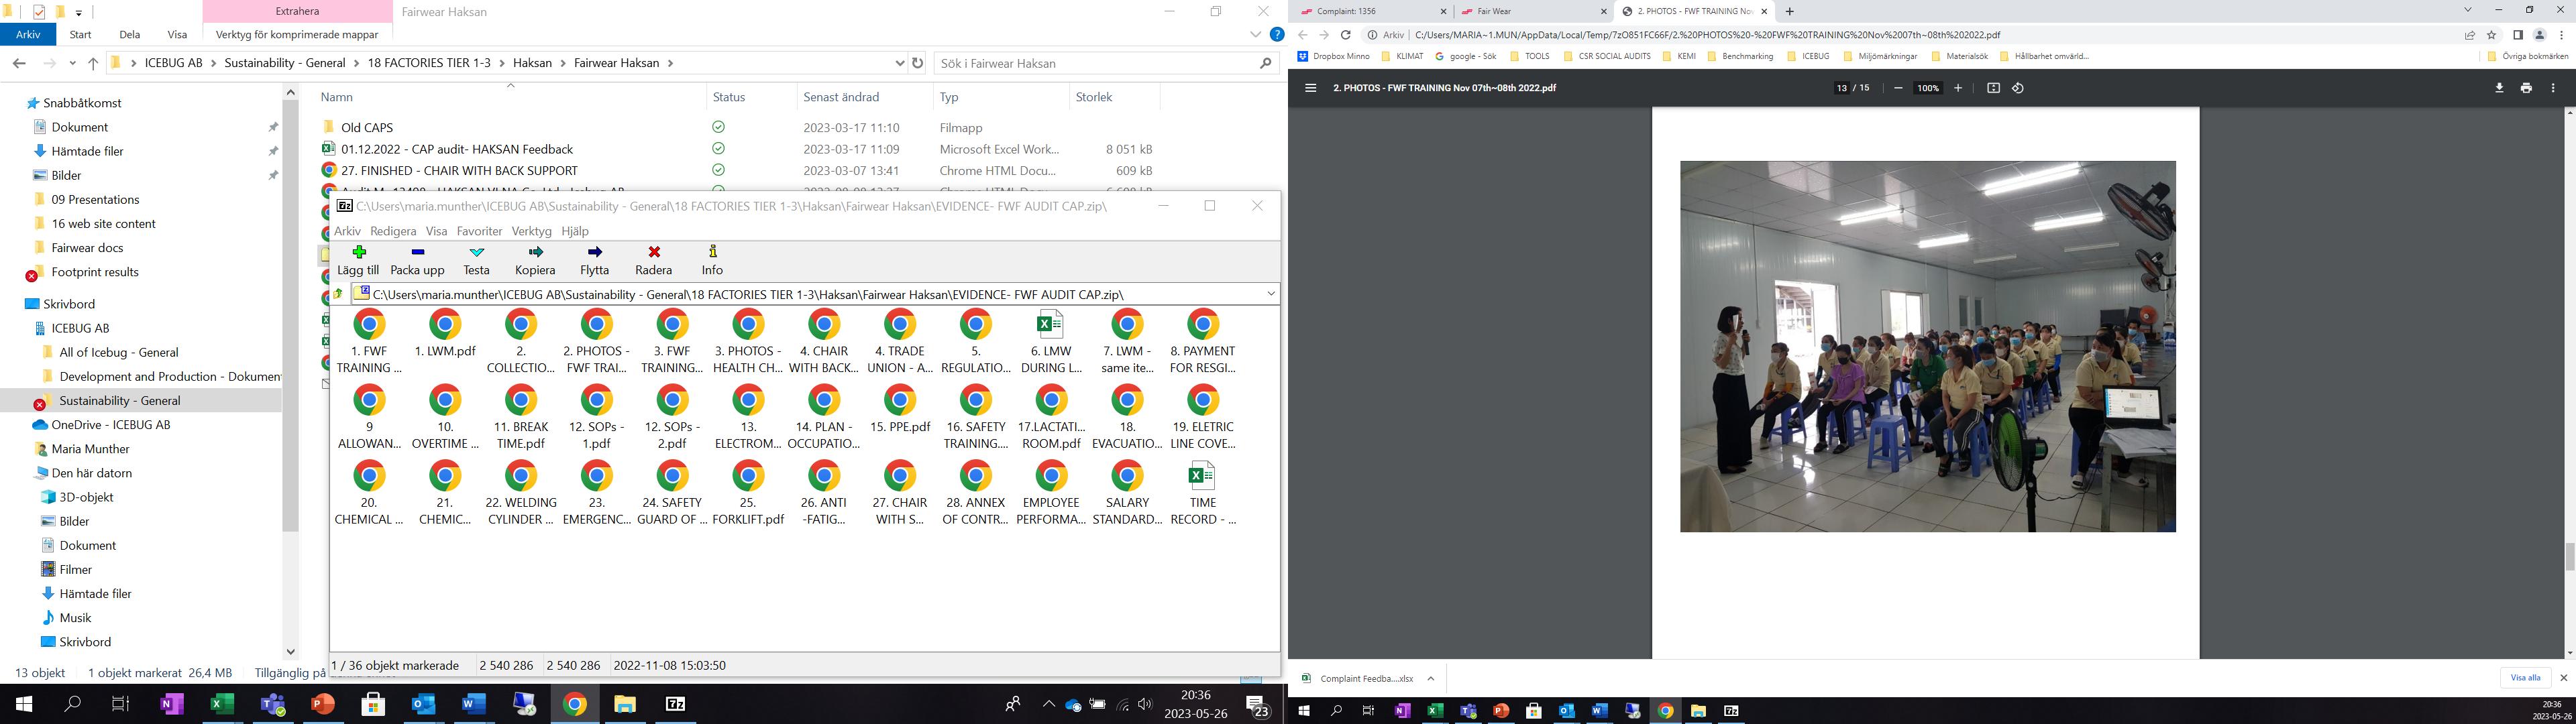
Task: Expand the 7-Zip path dropdown
Action: tap(1270, 294)
